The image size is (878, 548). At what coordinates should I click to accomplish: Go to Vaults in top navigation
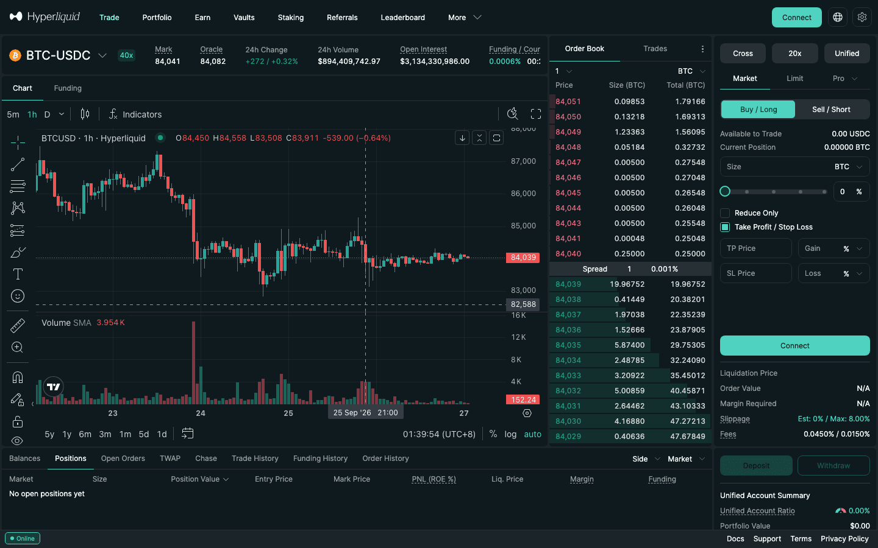[x=244, y=18]
